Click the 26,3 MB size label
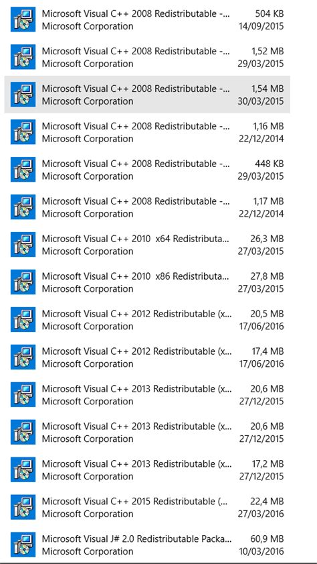 click(x=267, y=239)
